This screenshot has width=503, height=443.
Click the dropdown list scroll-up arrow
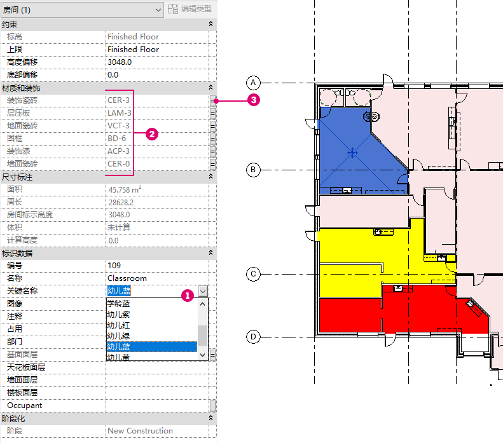202,304
